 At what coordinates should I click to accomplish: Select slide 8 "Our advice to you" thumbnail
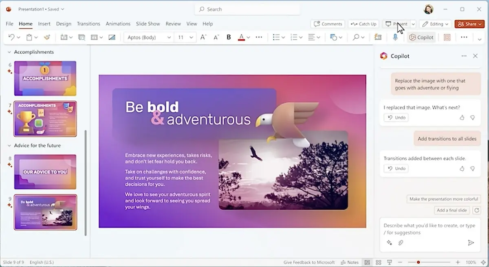pos(45,171)
